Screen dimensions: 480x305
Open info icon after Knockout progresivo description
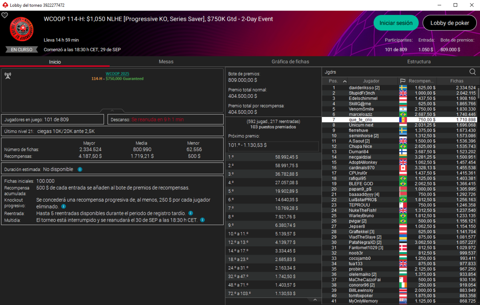[63, 206]
